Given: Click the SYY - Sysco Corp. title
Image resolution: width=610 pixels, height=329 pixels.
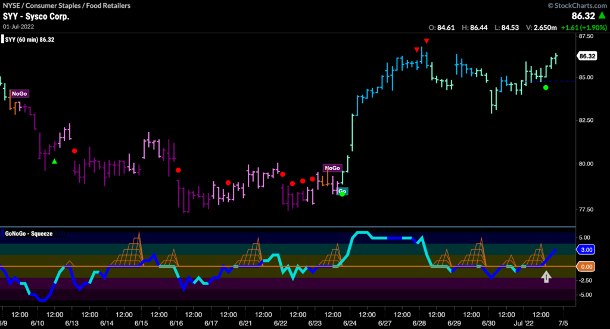Looking at the screenshot, I should (x=36, y=16).
